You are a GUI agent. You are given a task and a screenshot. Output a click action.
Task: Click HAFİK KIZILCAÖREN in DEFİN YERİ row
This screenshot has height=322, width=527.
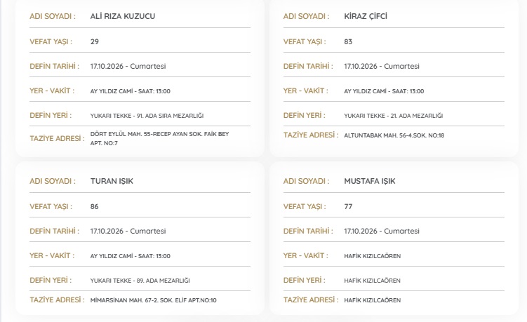tap(372, 281)
